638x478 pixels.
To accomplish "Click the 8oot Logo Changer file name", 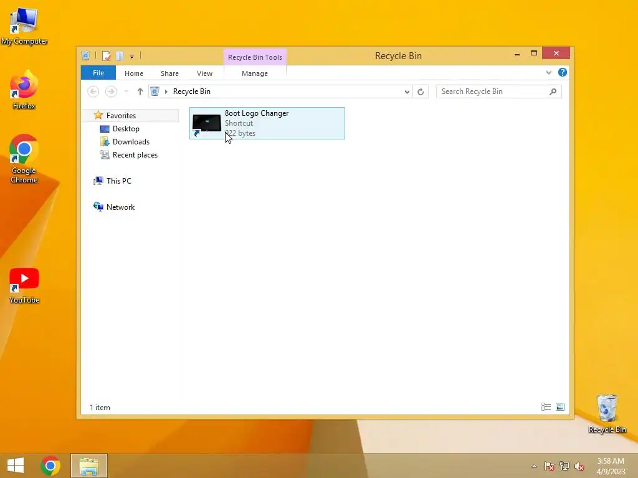I will click(257, 113).
